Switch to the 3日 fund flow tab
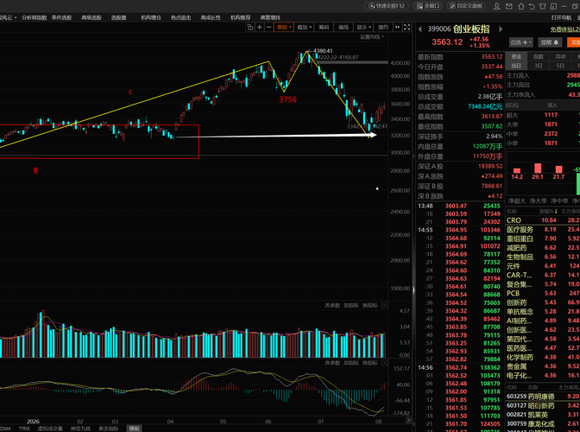The height and width of the screenshot is (432, 580). pos(539,66)
